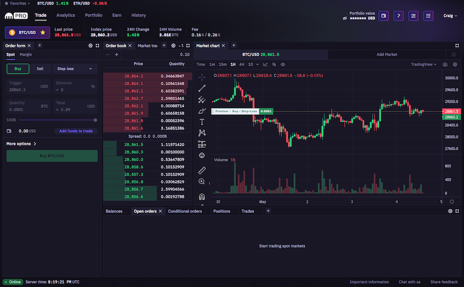This screenshot has width=464, height=287.
Task: Open order book depth dropdown
Action: tap(181, 46)
